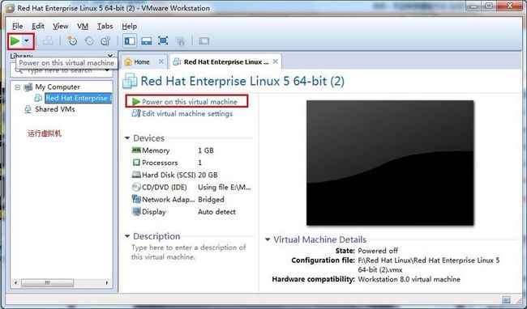Click the Bridged network value

[x=211, y=200]
